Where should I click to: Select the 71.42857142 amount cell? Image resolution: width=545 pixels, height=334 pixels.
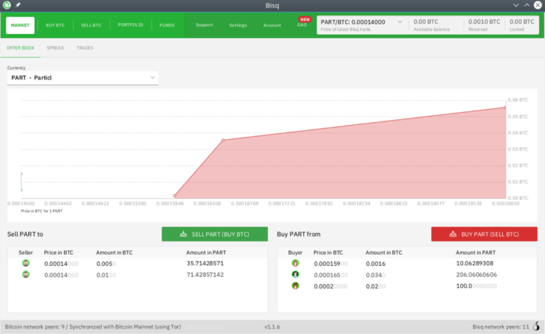coord(205,275)
